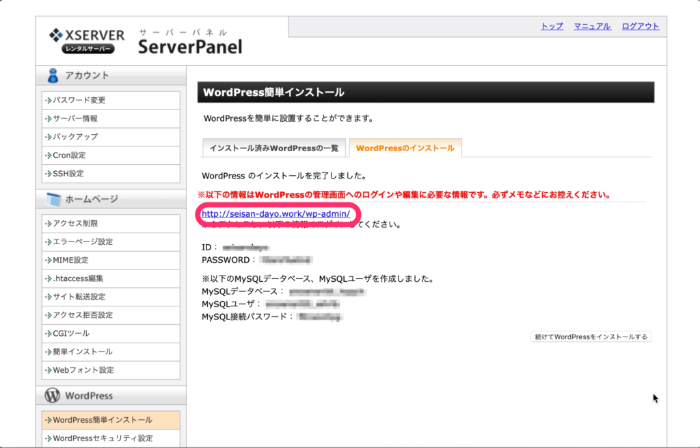700x448 pixels.
Task: Click the ログアウト link
Action: (x=641, y=26)
